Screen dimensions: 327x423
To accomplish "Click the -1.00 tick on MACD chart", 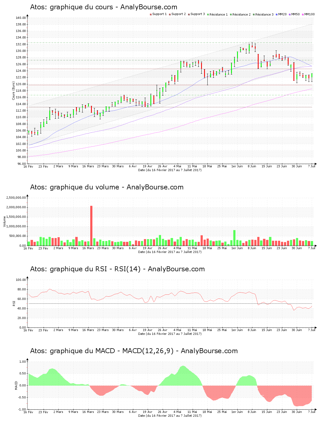I will click(x=22, y=409).
